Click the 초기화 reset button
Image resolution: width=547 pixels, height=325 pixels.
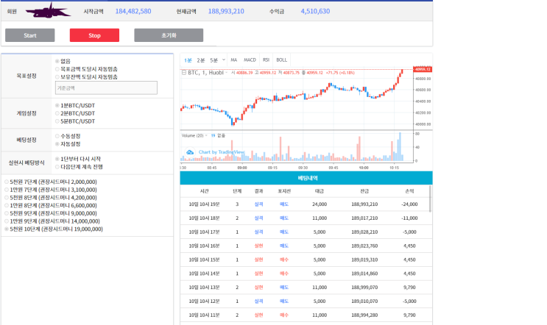point(169,35)
